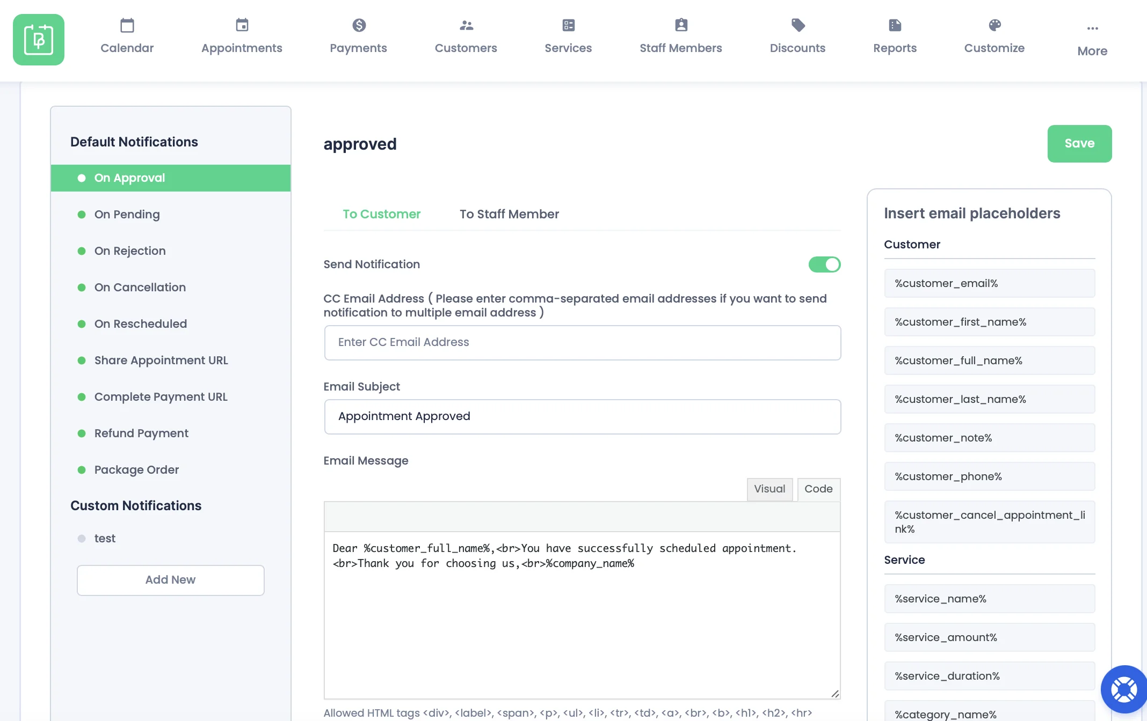Open Payments dollar icon
The image size is (1147, 721).
click(359, 25)
